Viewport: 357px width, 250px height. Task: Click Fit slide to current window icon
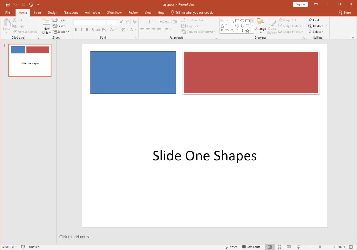click(351, 247)
